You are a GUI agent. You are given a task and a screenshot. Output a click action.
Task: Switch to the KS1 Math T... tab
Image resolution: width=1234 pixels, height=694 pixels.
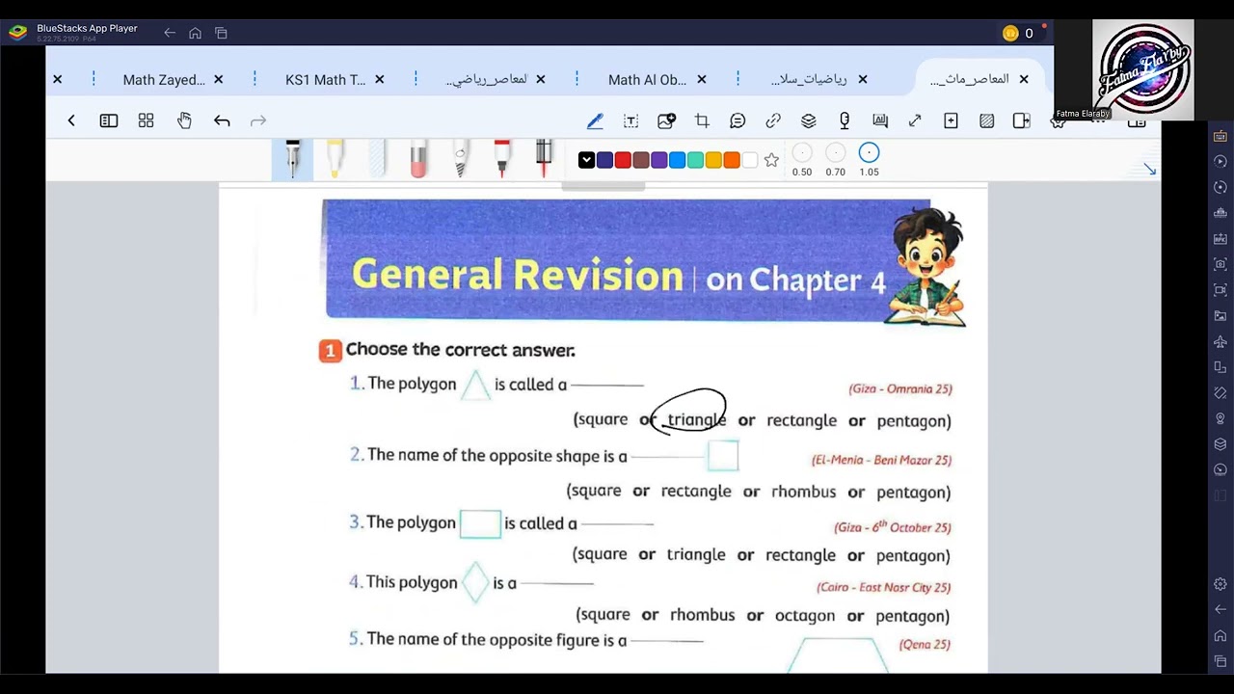(x=325, y=79)
